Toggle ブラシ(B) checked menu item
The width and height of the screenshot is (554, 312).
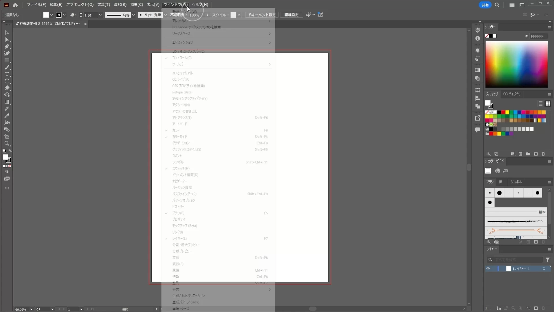pos(218,213)
